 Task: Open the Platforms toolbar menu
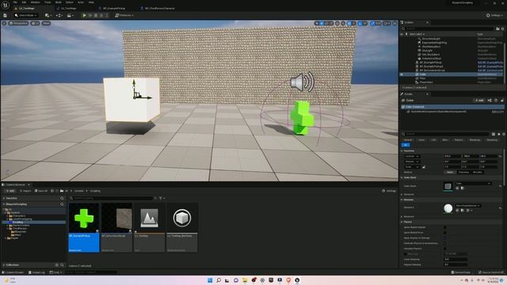[x=124, y=16]
